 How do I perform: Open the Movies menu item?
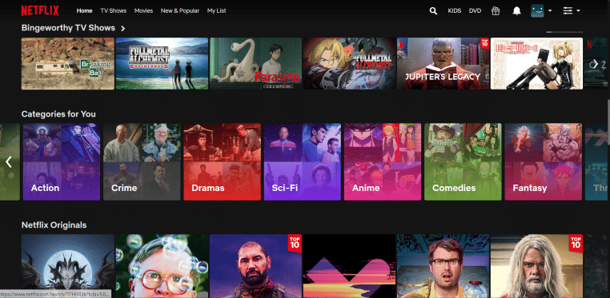[143, 11]
